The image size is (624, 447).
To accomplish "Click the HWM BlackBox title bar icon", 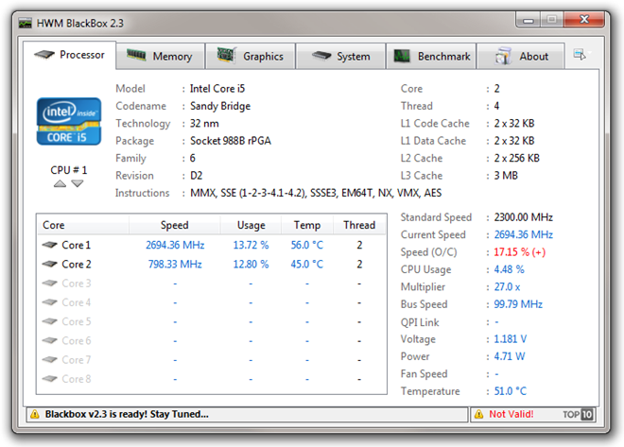I will [x=26, y=23].
